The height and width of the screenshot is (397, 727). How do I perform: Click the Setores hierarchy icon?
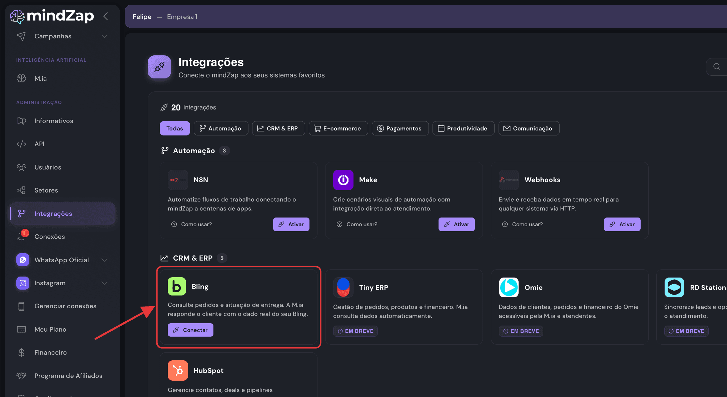(x=21, y=190)
